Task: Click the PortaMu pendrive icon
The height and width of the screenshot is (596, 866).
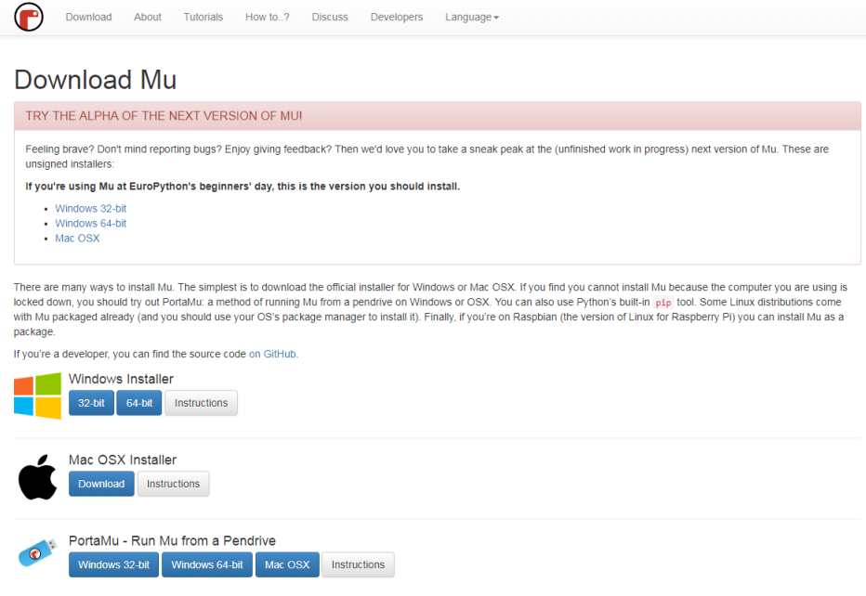Action: (x=37, y=553)
